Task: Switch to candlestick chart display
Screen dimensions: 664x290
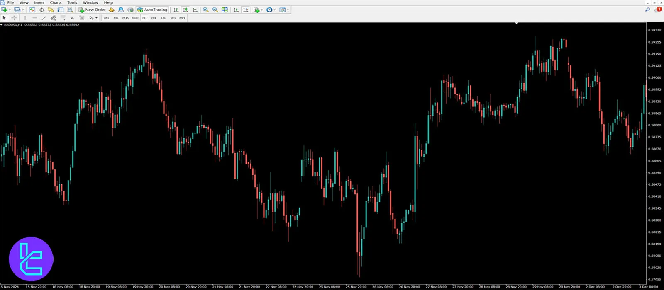Action: tap(186, 10)
